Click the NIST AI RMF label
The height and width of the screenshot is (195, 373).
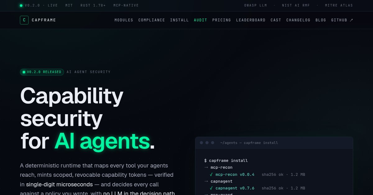(x=296, y=6)
